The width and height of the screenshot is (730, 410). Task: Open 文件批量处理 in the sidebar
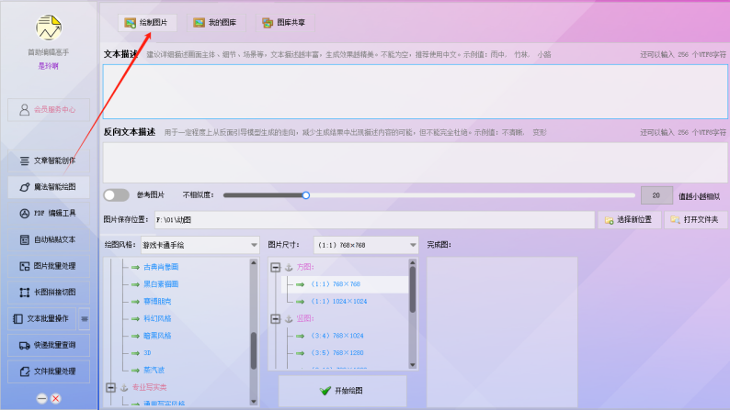(49, 371)
